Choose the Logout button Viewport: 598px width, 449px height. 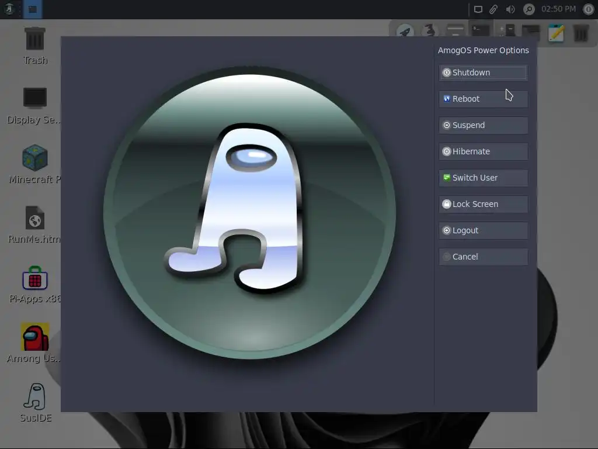[483, 230]
